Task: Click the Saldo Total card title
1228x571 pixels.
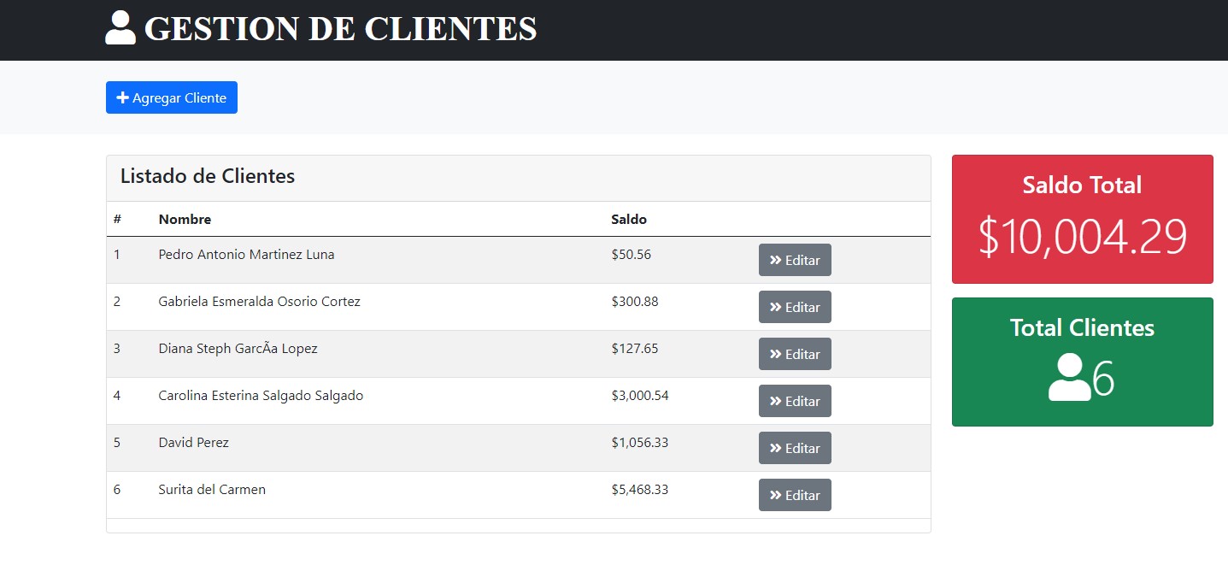Action: [1082, 185]
